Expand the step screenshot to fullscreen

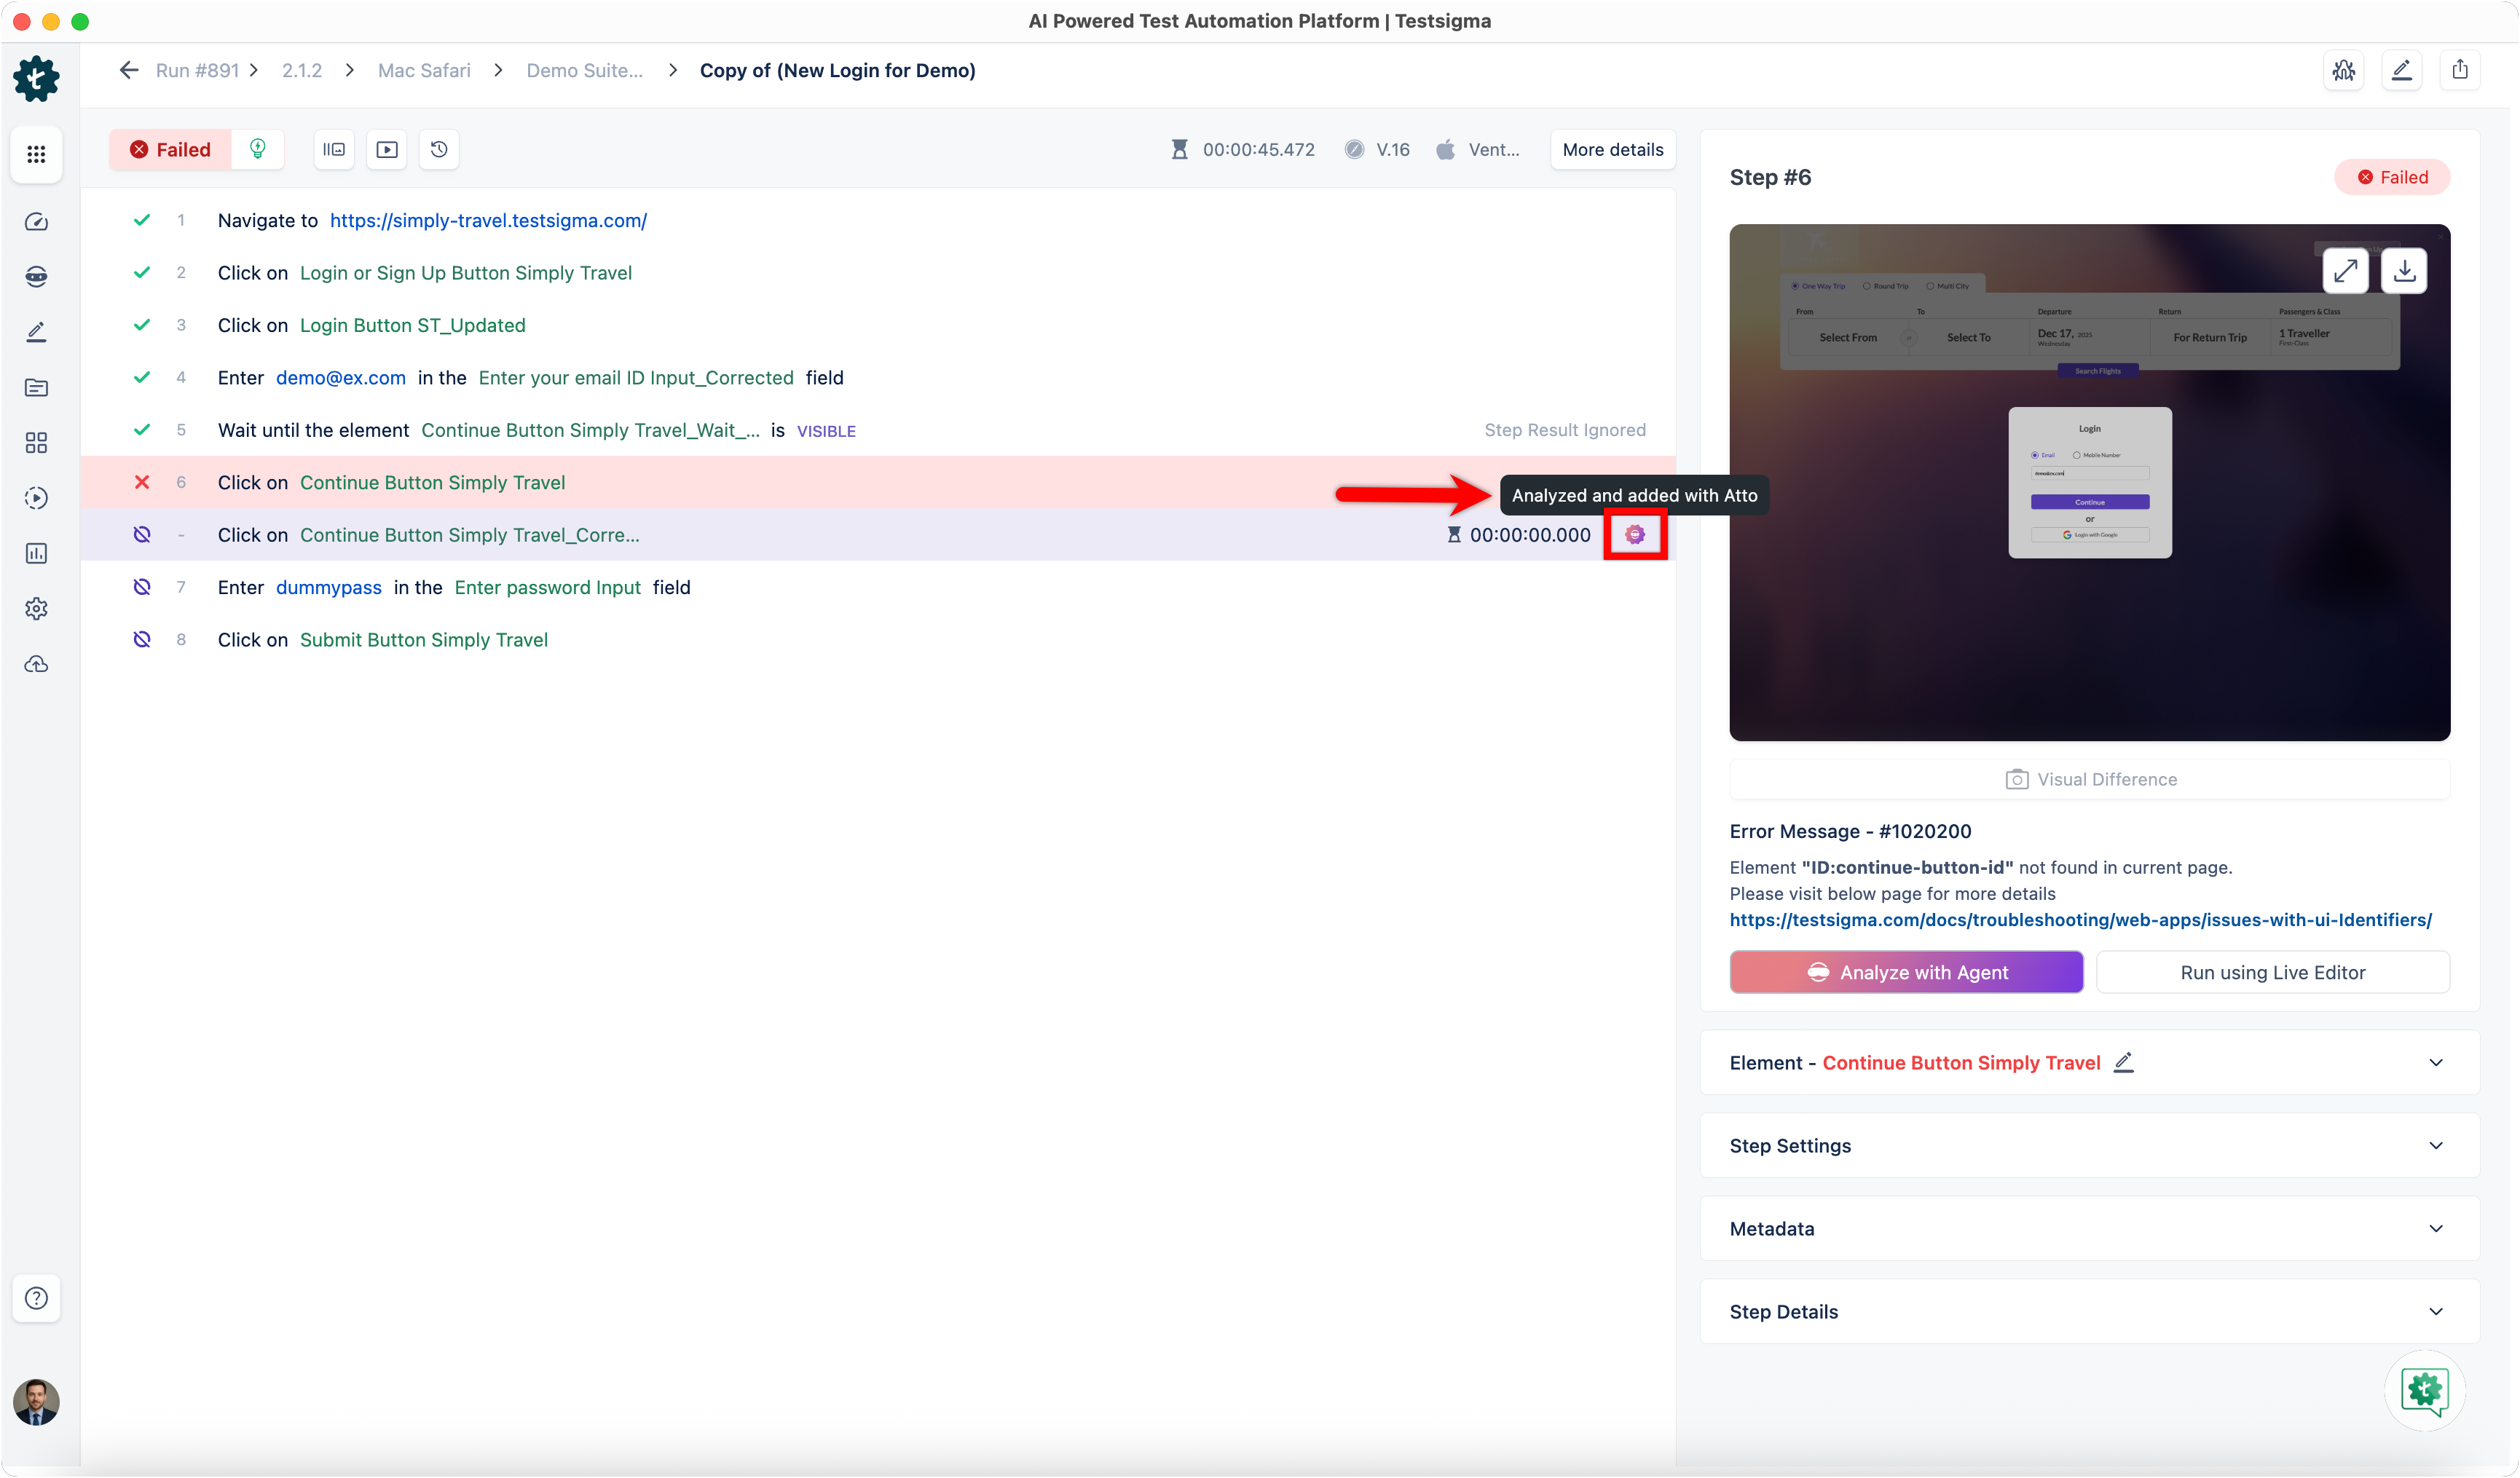[x=2345, y=271]
